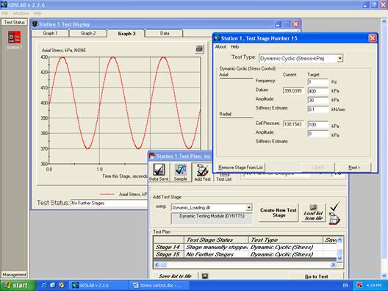This screenshot has width=388, height=291.
Task: Click the Load list from file button
Action: (313, 212)
